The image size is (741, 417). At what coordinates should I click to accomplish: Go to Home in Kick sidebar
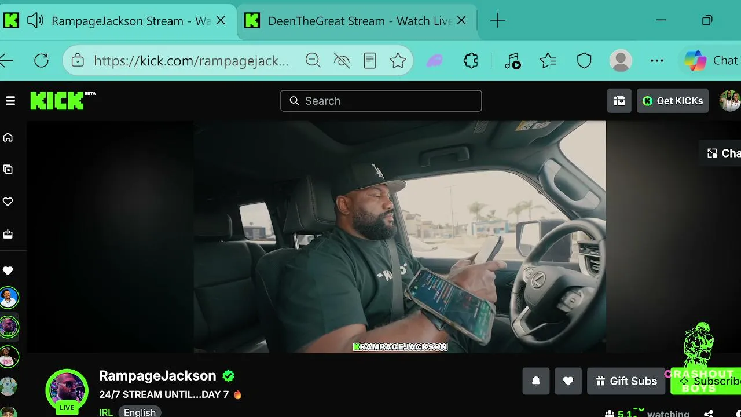(8, 137)
